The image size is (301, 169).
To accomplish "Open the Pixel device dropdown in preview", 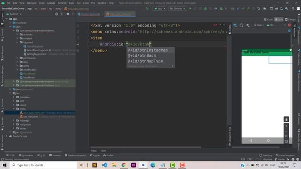I will (x=259, y=25).
